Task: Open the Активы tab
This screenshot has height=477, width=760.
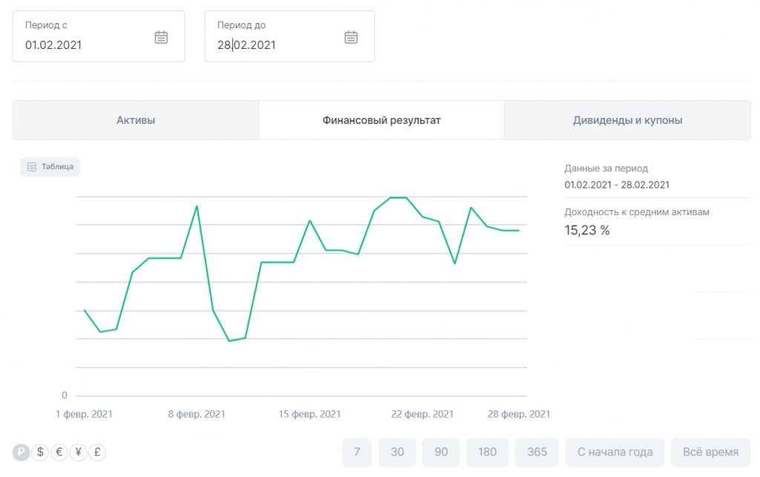Action: point(136,120)
